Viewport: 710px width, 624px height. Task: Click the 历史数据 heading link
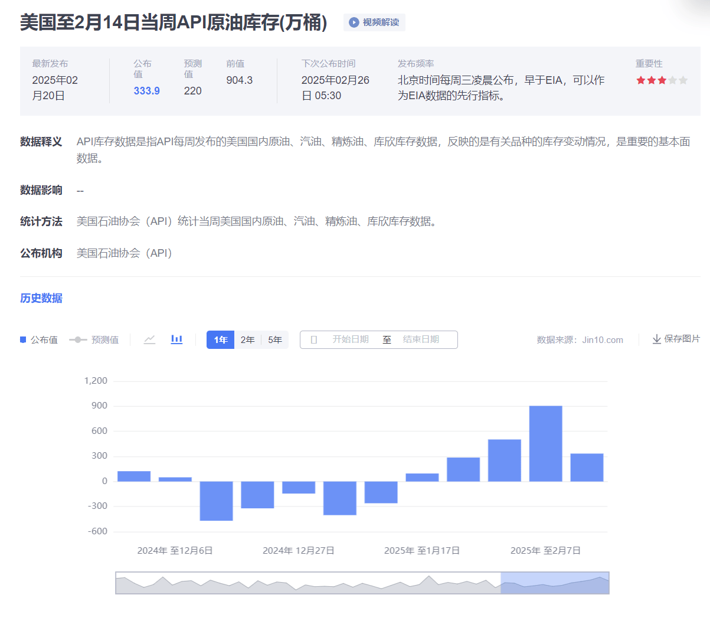pos(41,298)
